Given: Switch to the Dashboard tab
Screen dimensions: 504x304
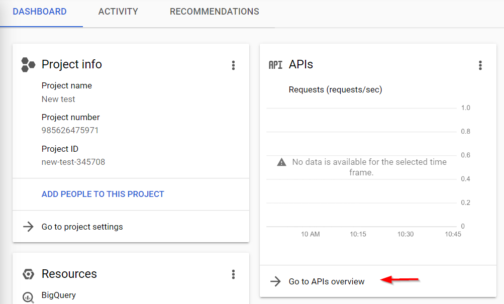Looking at the screenshot, I should [40, 12].
